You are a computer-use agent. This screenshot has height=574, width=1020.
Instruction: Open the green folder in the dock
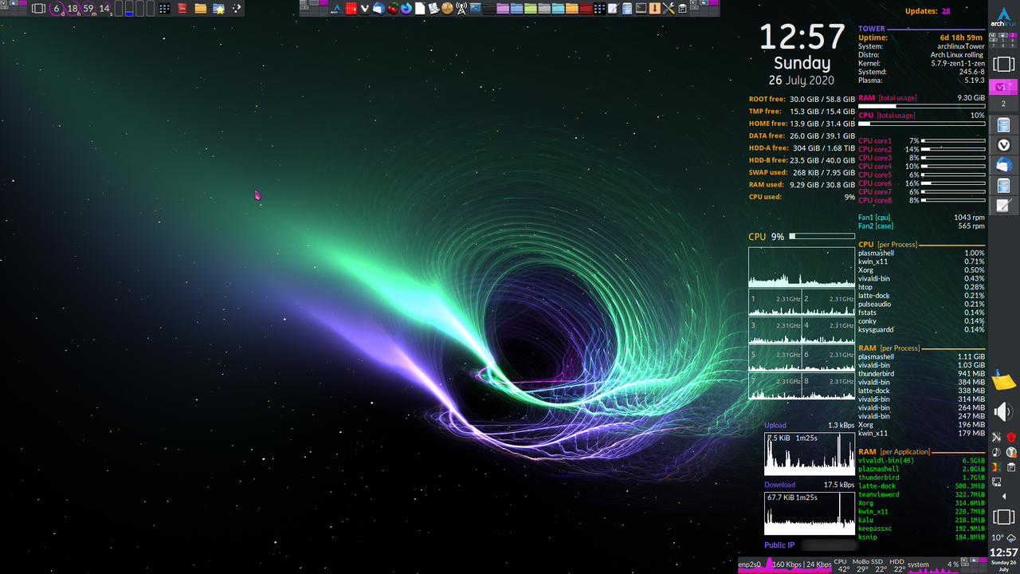[530, 9]
